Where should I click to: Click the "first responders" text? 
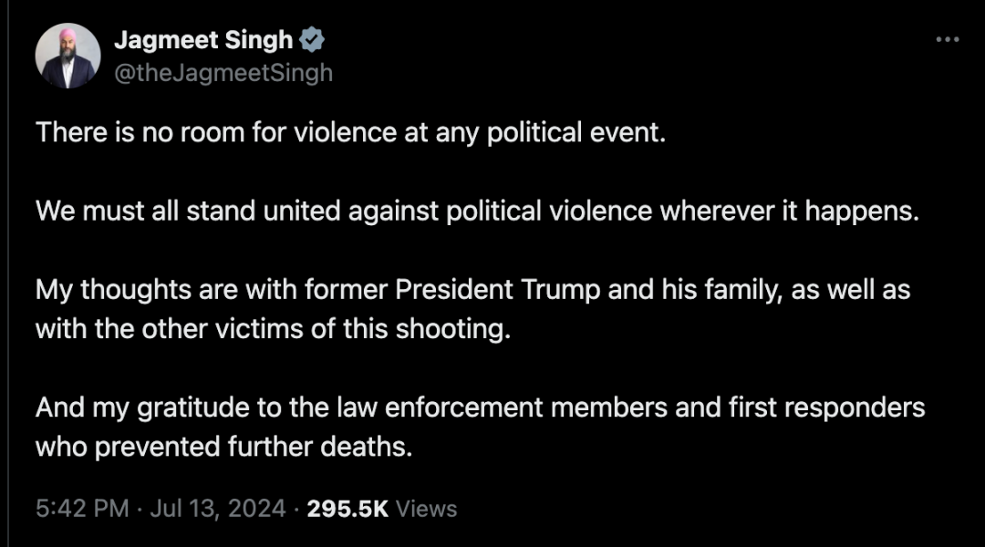[826, 408]
